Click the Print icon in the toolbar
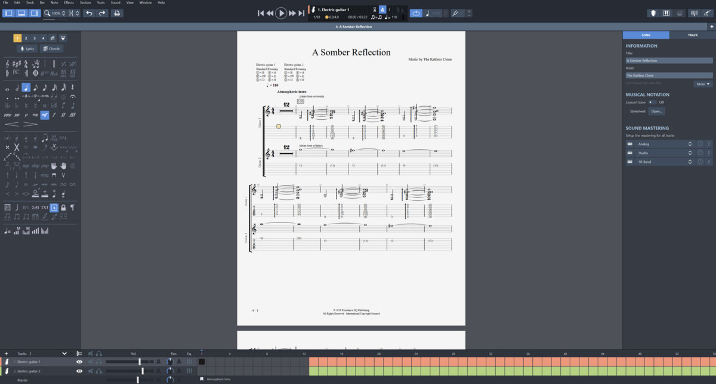This screenshot has height=384, width=716. [x=117, y=13]
